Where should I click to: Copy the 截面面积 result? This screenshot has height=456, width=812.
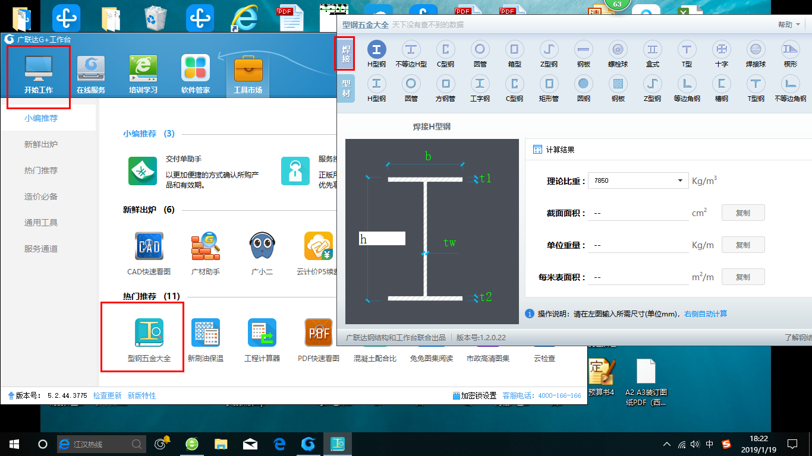743,213
